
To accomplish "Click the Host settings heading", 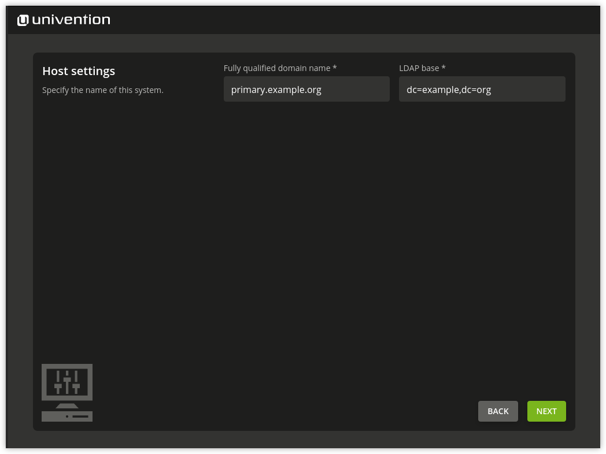I will [x=79, y=70].
